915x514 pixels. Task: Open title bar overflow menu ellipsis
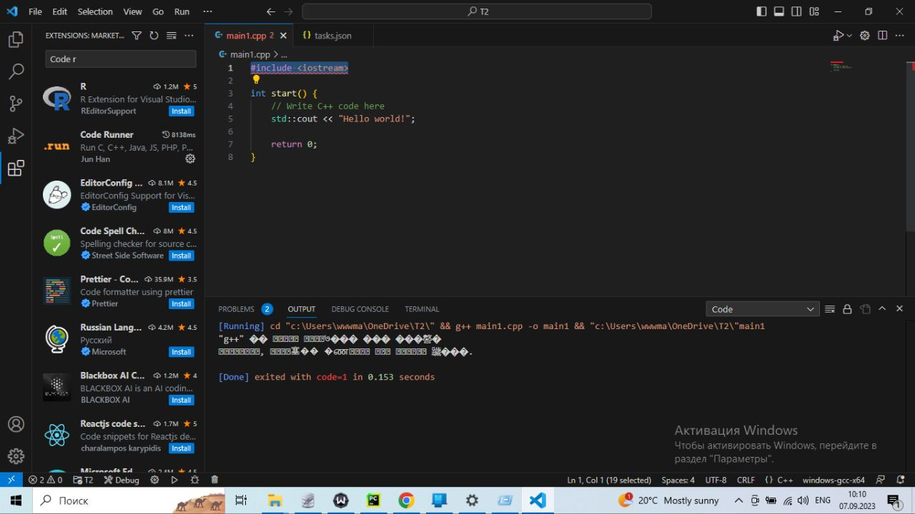207,11
